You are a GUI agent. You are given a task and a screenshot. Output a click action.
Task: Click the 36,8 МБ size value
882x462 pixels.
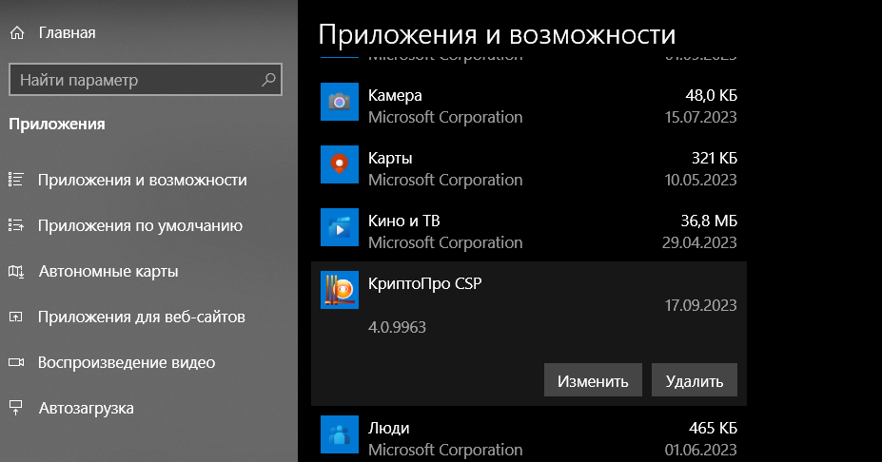click(709, 221)
